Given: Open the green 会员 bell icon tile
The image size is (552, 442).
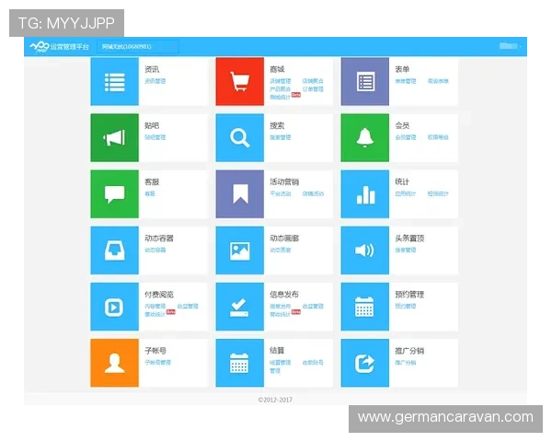Looking at the screenshot, I should (x=364, y=138).
